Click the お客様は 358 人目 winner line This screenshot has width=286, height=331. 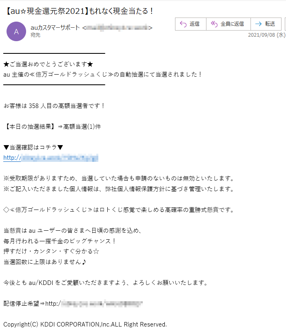[x=54, y=106]
